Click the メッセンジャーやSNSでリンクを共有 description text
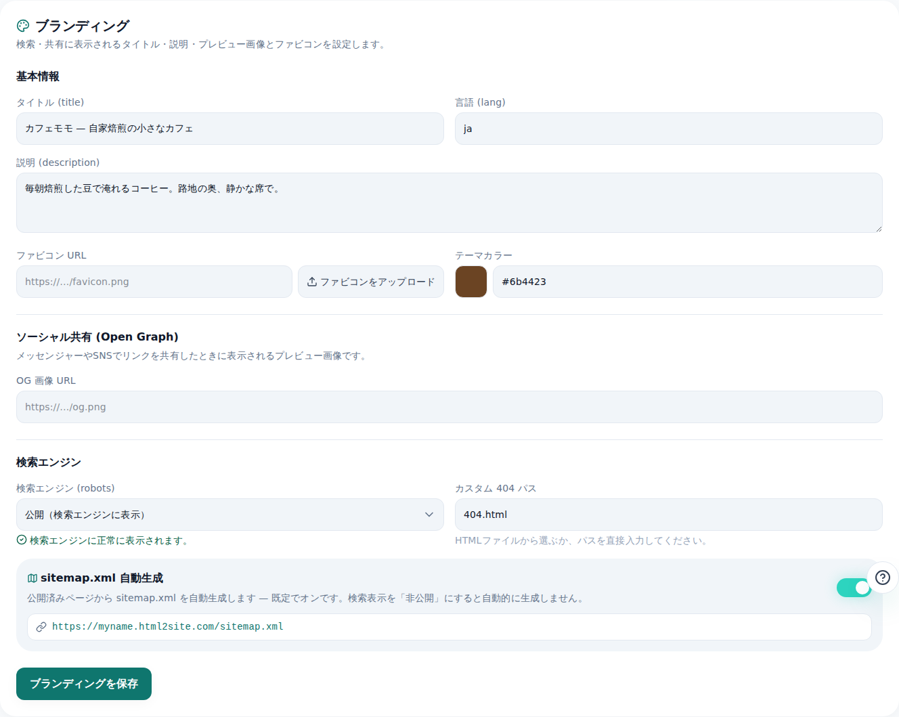 pyautogui.click(x=192, y=355)
